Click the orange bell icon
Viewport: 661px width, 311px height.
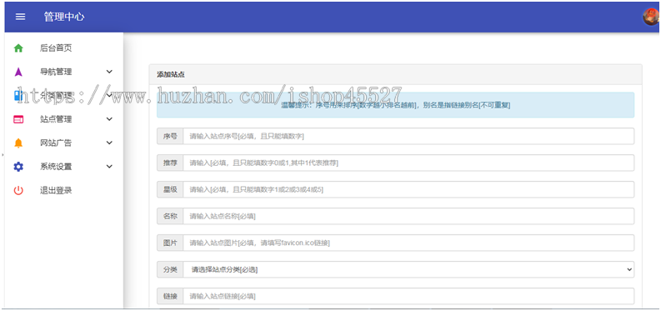(x=18, y=143)
